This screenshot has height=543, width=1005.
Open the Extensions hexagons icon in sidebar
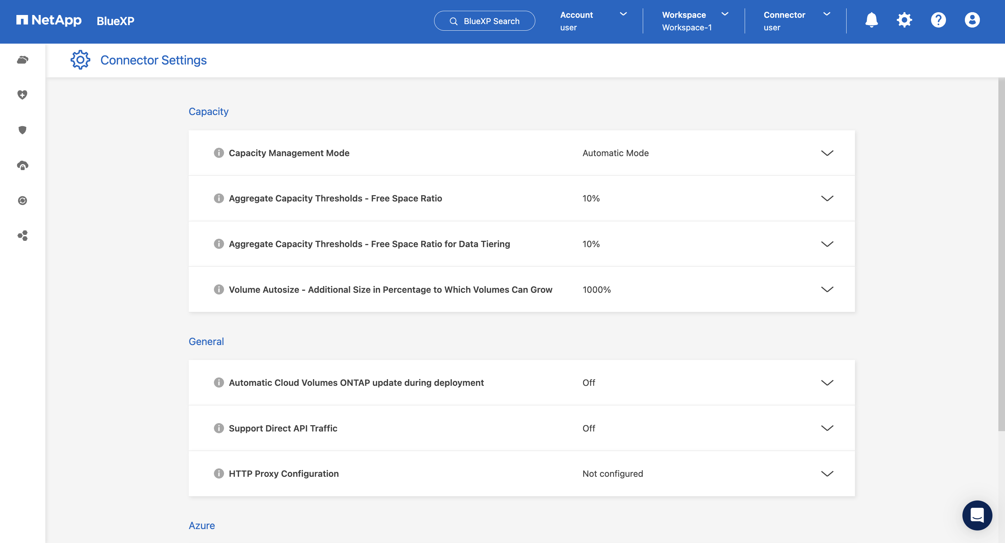23,235
